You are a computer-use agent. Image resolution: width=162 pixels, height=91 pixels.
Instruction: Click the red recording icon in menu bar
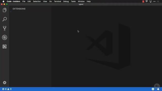143,1
